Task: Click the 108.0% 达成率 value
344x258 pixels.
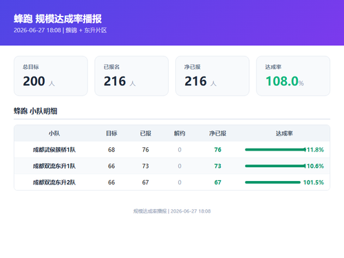Action: pos(285,81)
